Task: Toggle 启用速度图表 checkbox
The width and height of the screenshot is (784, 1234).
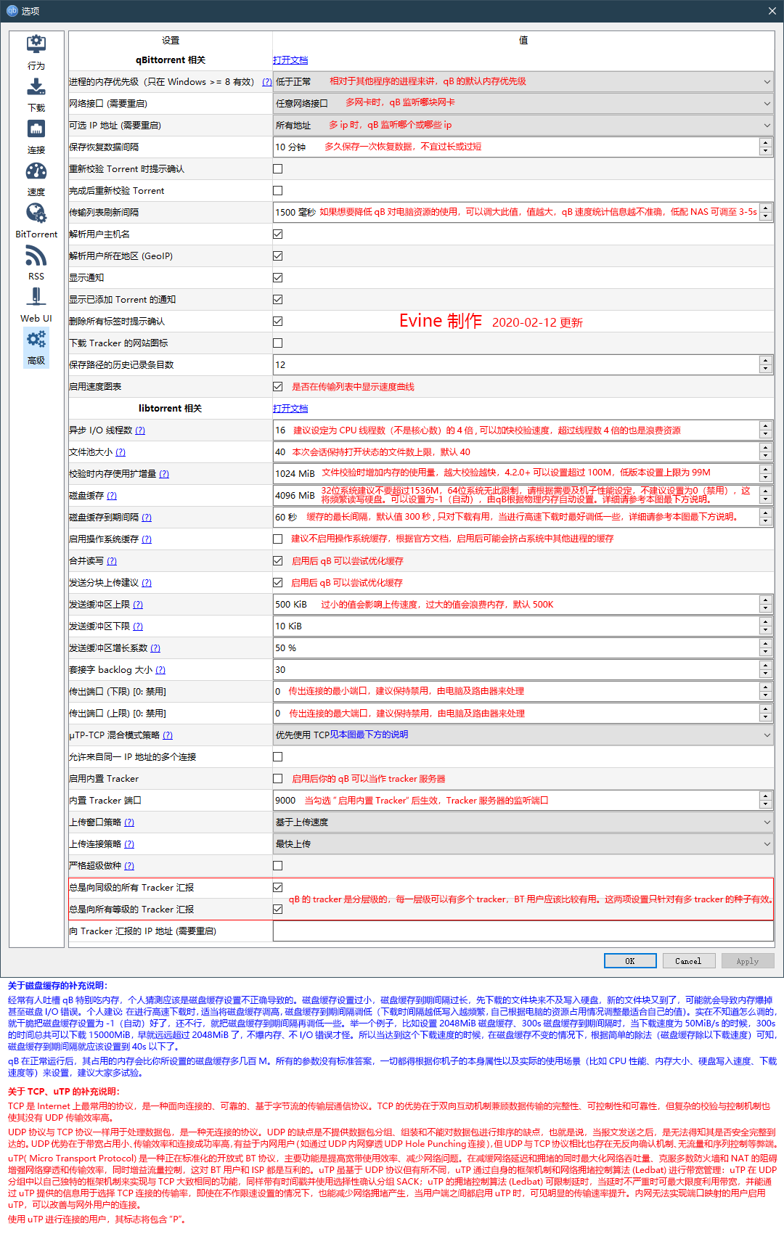Action: pyautogui.click(x=277, y=386)
